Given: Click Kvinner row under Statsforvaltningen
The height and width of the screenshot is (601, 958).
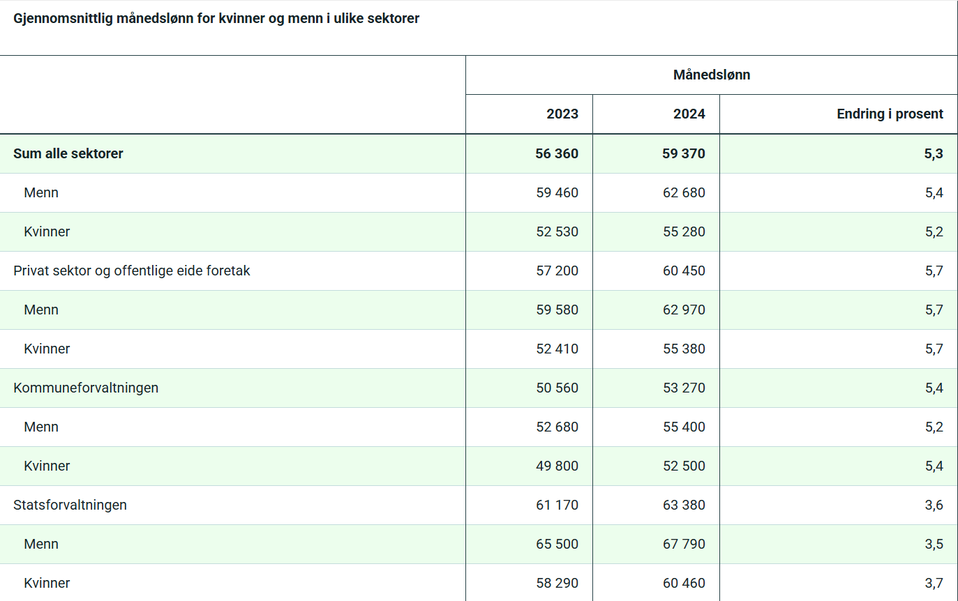Looking at the screenshot, I should 47,583.
